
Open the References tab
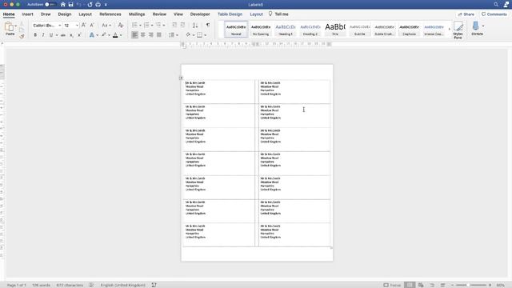click(x=110, y=14)
